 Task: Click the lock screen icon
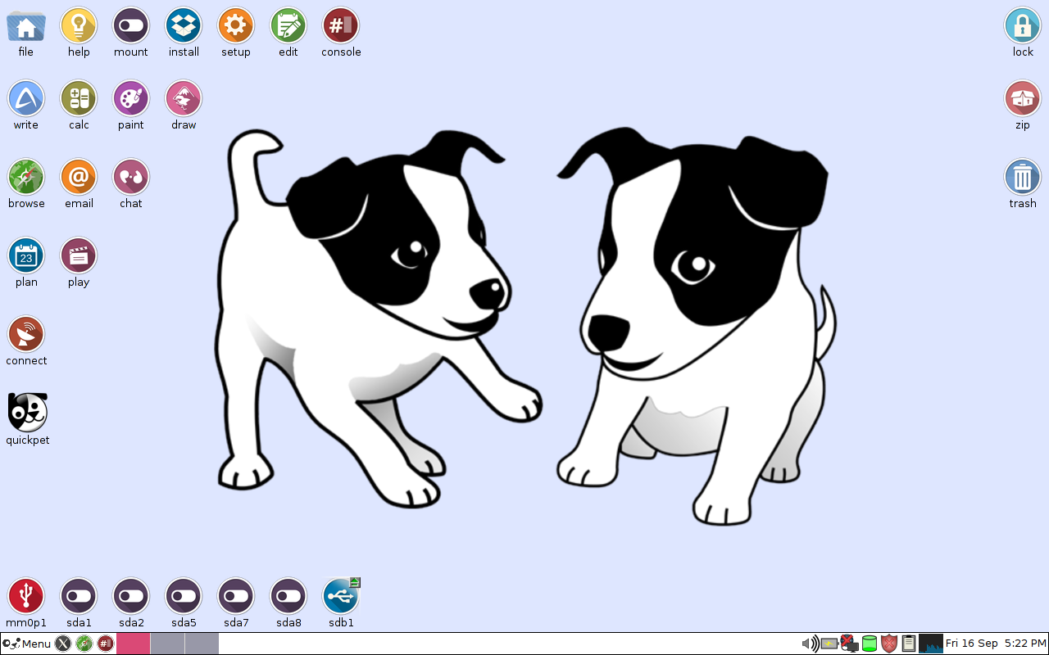pos(1023,26)
